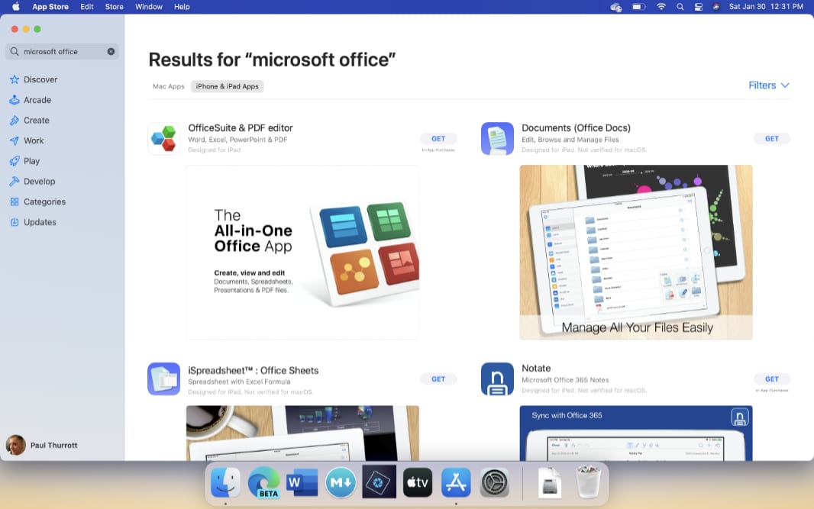The height and width of the screenshot is (509, 814).
Task: Open Apple TV from the Dock
Action: 418,482
